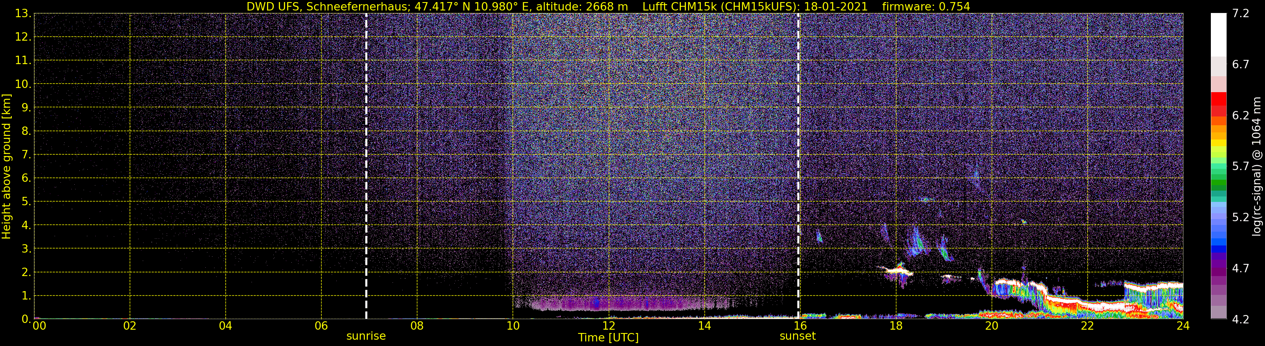Click the colorbar label "log(rc-signal) @ 1064 nm"

pyautogui.click(x=1257, y=166)
